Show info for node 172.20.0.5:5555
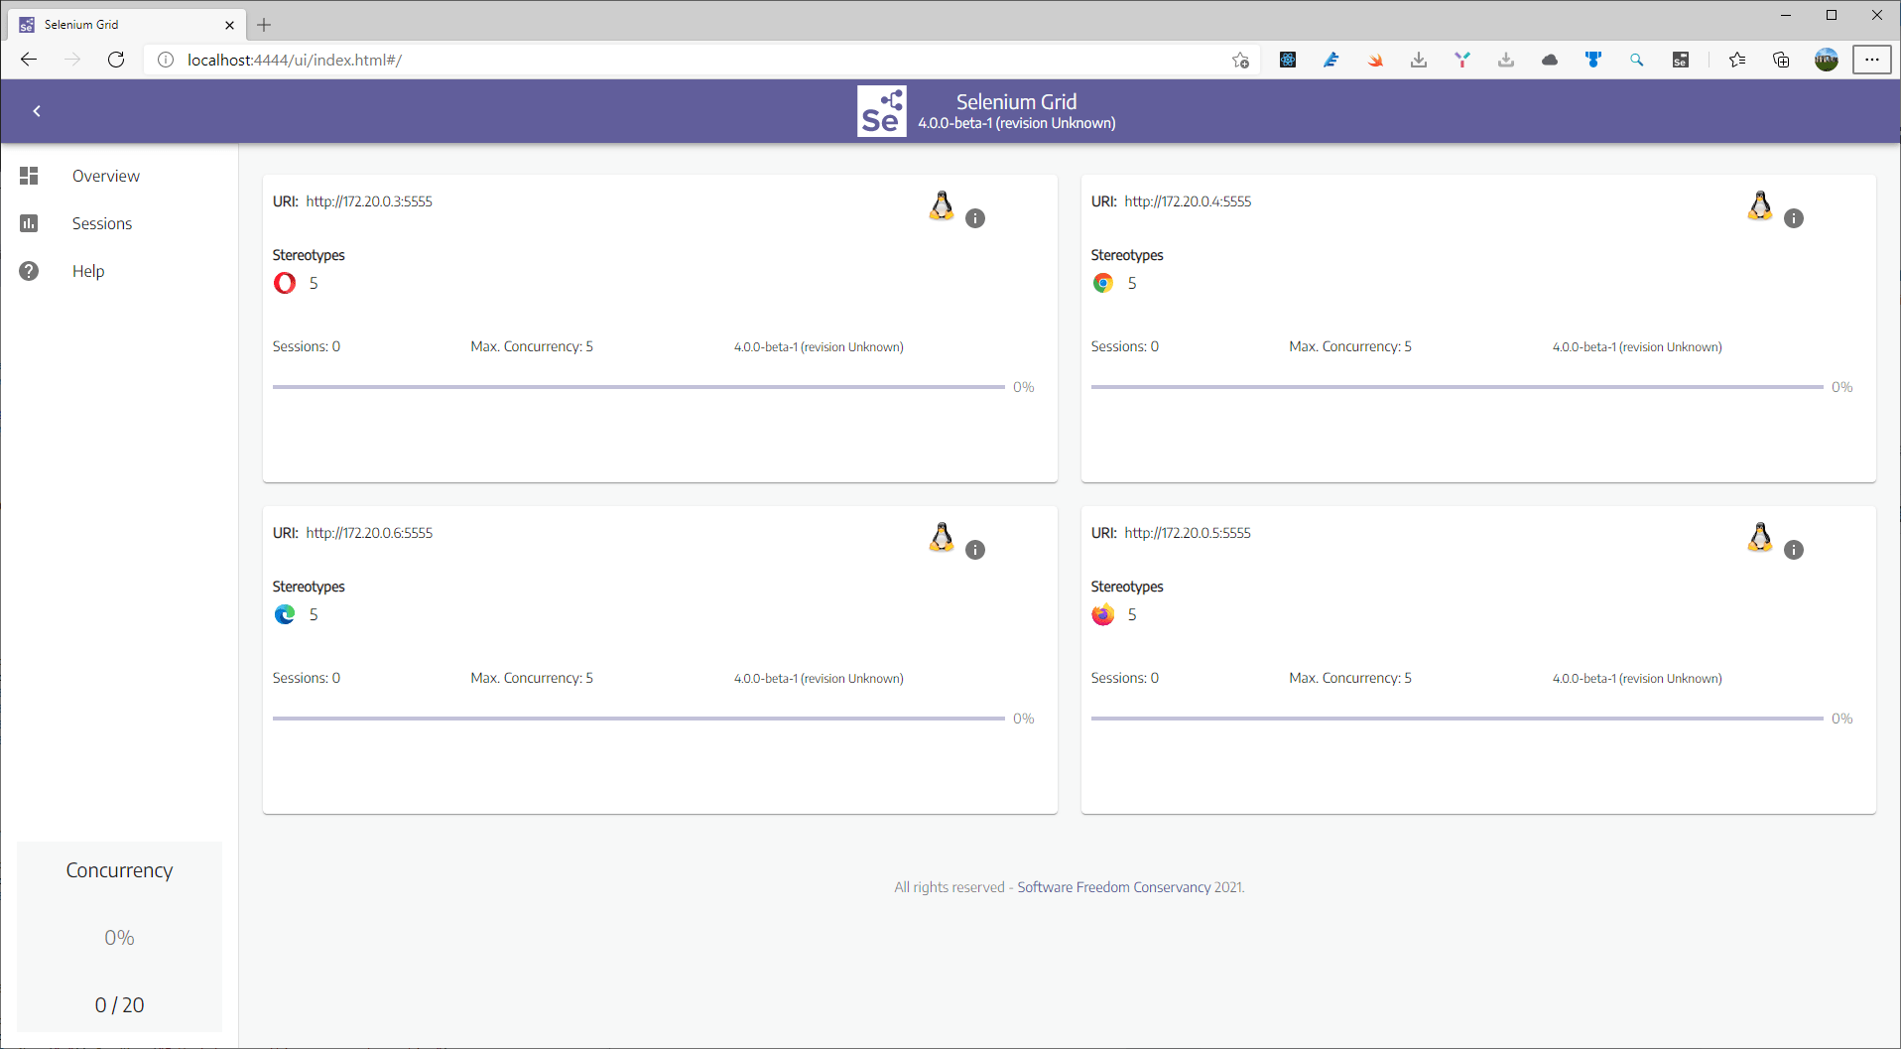Viewport: 1901px width, 1049px height. [1794, 550]
